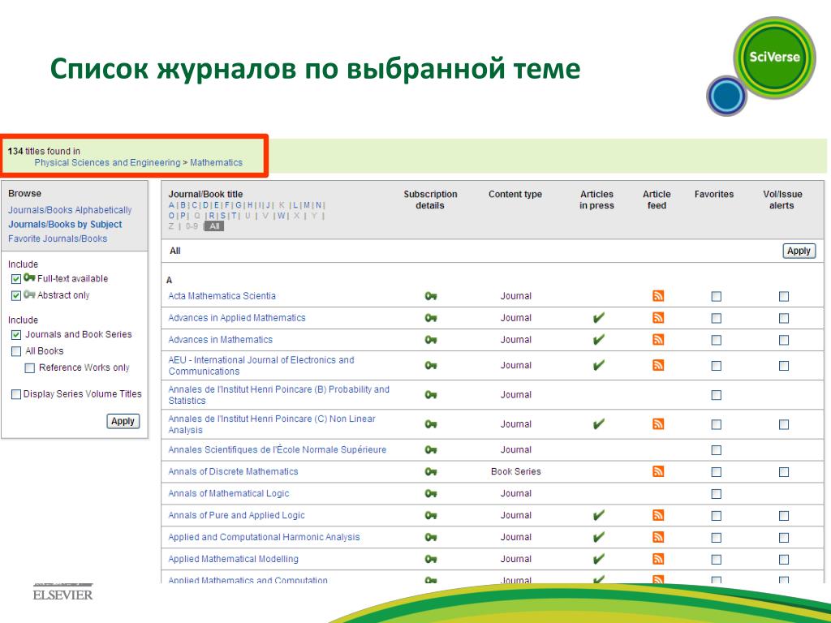This screenshot has width=831, height=623.
Task: Enable Display Series Volume Titles checkbox
Action: click(16, 394)
